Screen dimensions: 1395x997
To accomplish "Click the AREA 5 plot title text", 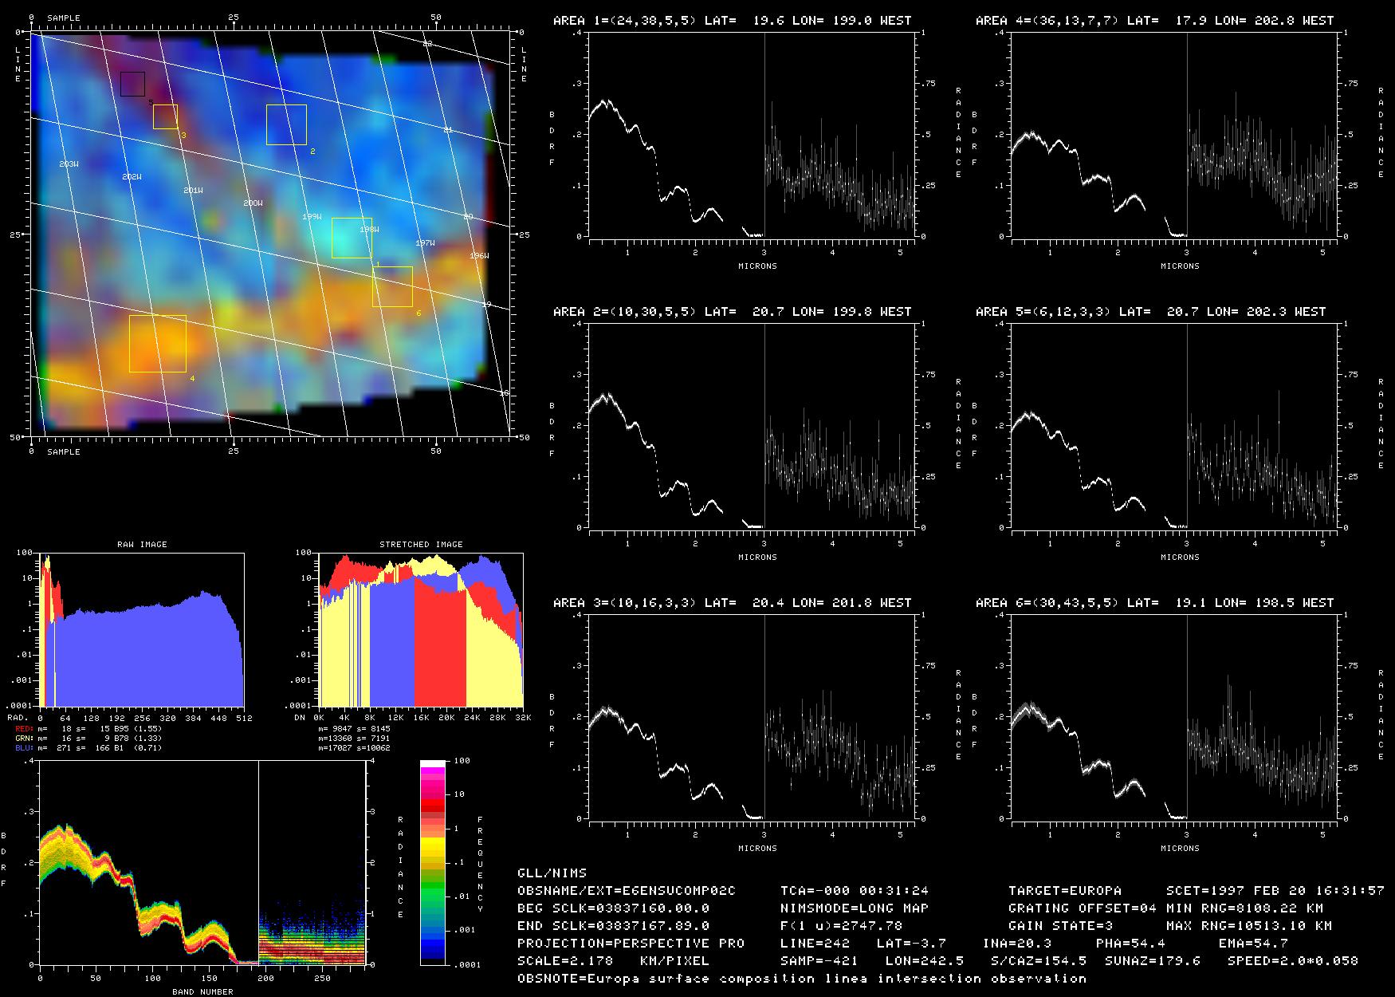I will pyautogui.click(x=1150, y=312).
